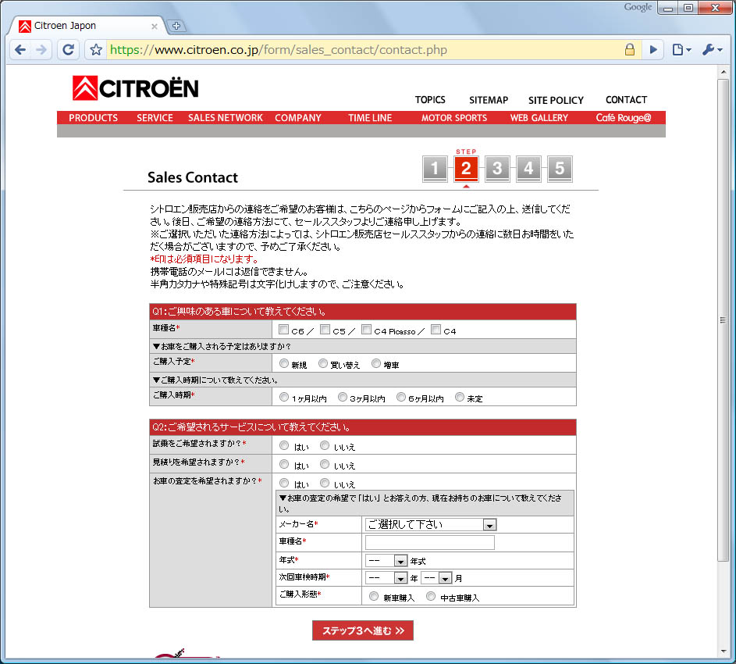The height and width of the screenshot is (664, 736).
Task: Open the SALES NETWORK menu
Action: 226,118
